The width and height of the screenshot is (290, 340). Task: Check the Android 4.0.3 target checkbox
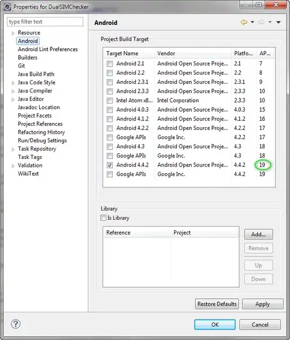110,110
